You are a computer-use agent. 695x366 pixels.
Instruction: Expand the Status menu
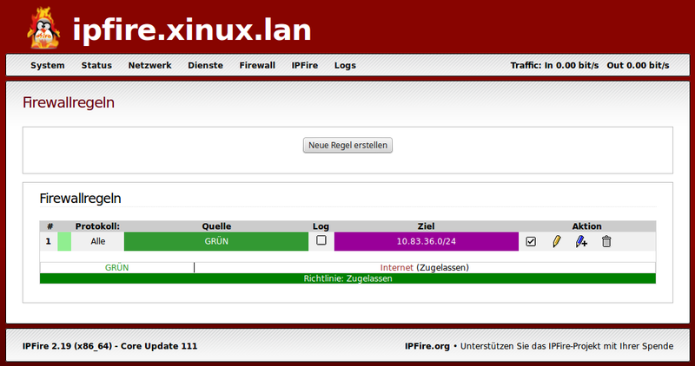[96, 65]
